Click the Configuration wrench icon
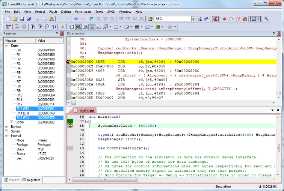The width and height of the screenshot is (284, 191). tap(266, 19)
